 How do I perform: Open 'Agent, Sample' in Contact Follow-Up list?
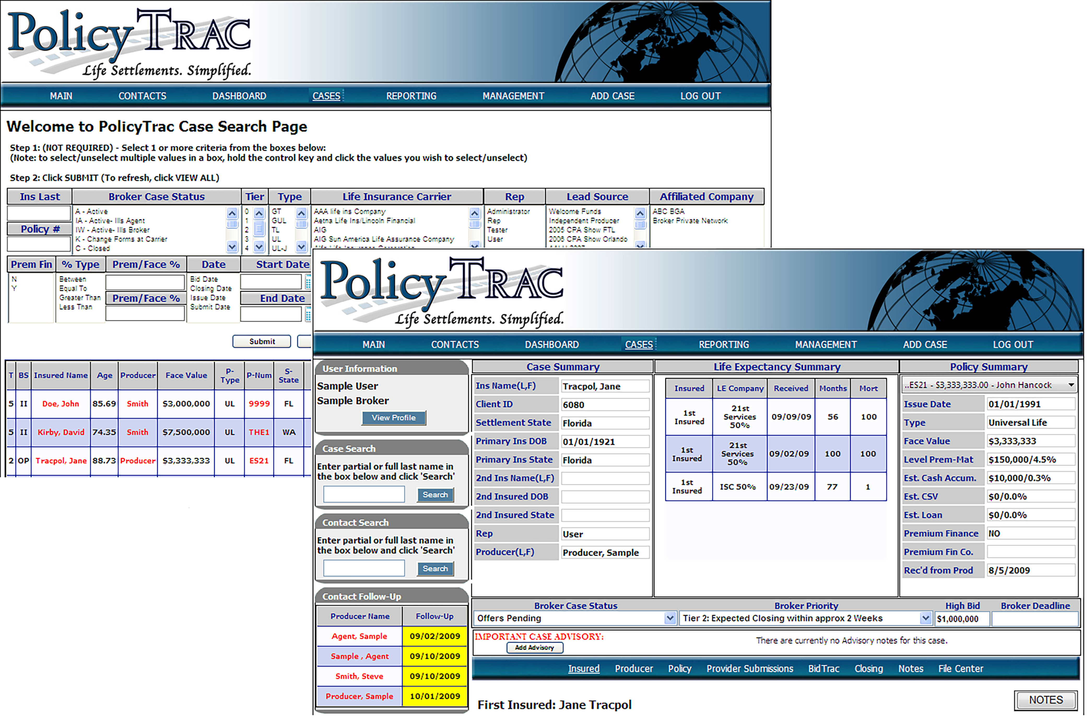(x=359, y=637)
